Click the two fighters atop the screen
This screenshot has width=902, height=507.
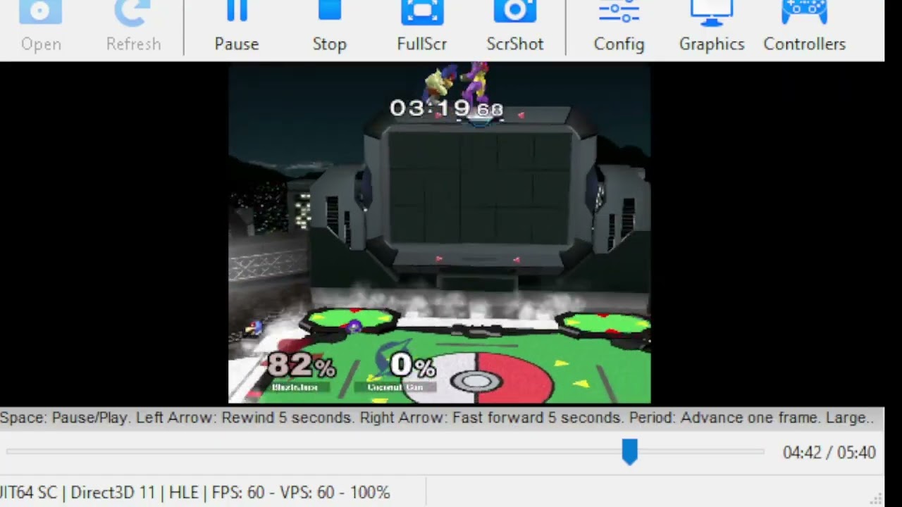(456, 82)
